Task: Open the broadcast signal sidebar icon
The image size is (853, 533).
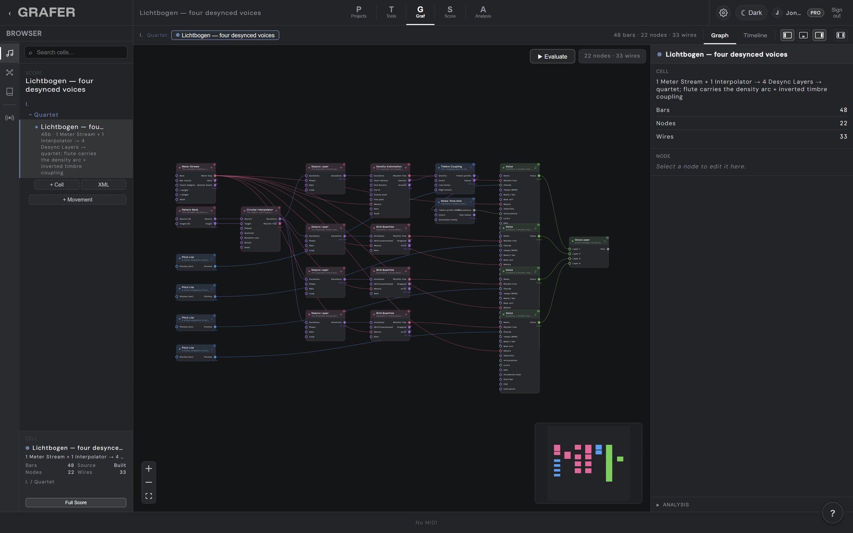Action: coord(9,118)
